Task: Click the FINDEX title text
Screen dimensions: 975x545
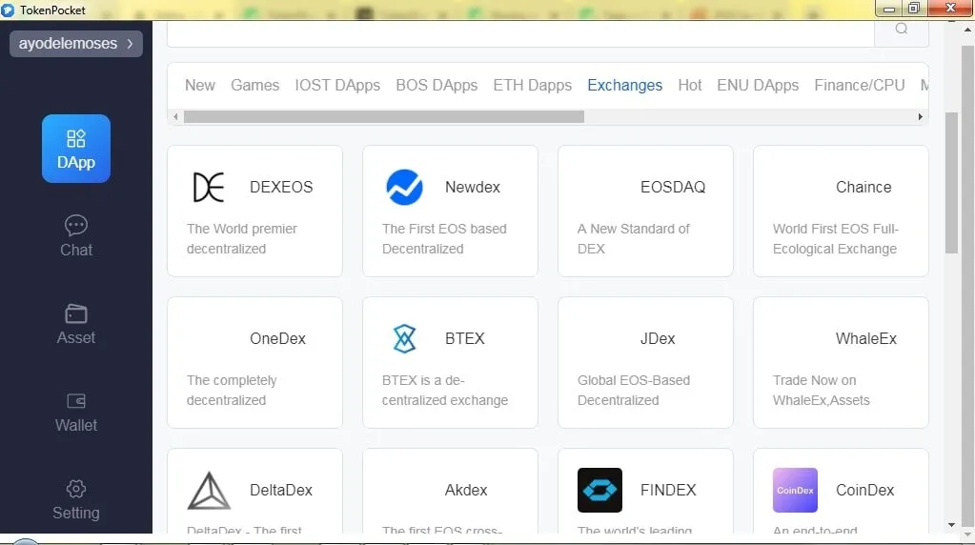Action: [x=668, y=491]
